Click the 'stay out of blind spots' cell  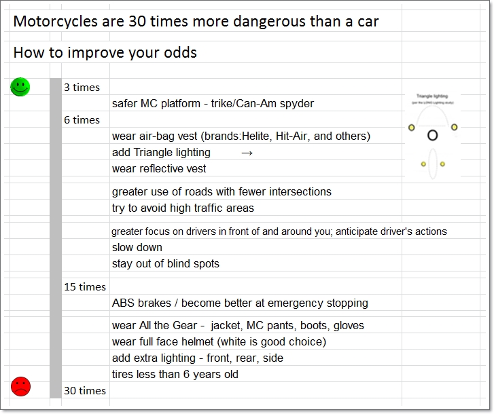[166, 264]
